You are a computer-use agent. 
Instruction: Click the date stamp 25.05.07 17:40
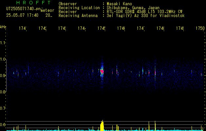(22, 15)
